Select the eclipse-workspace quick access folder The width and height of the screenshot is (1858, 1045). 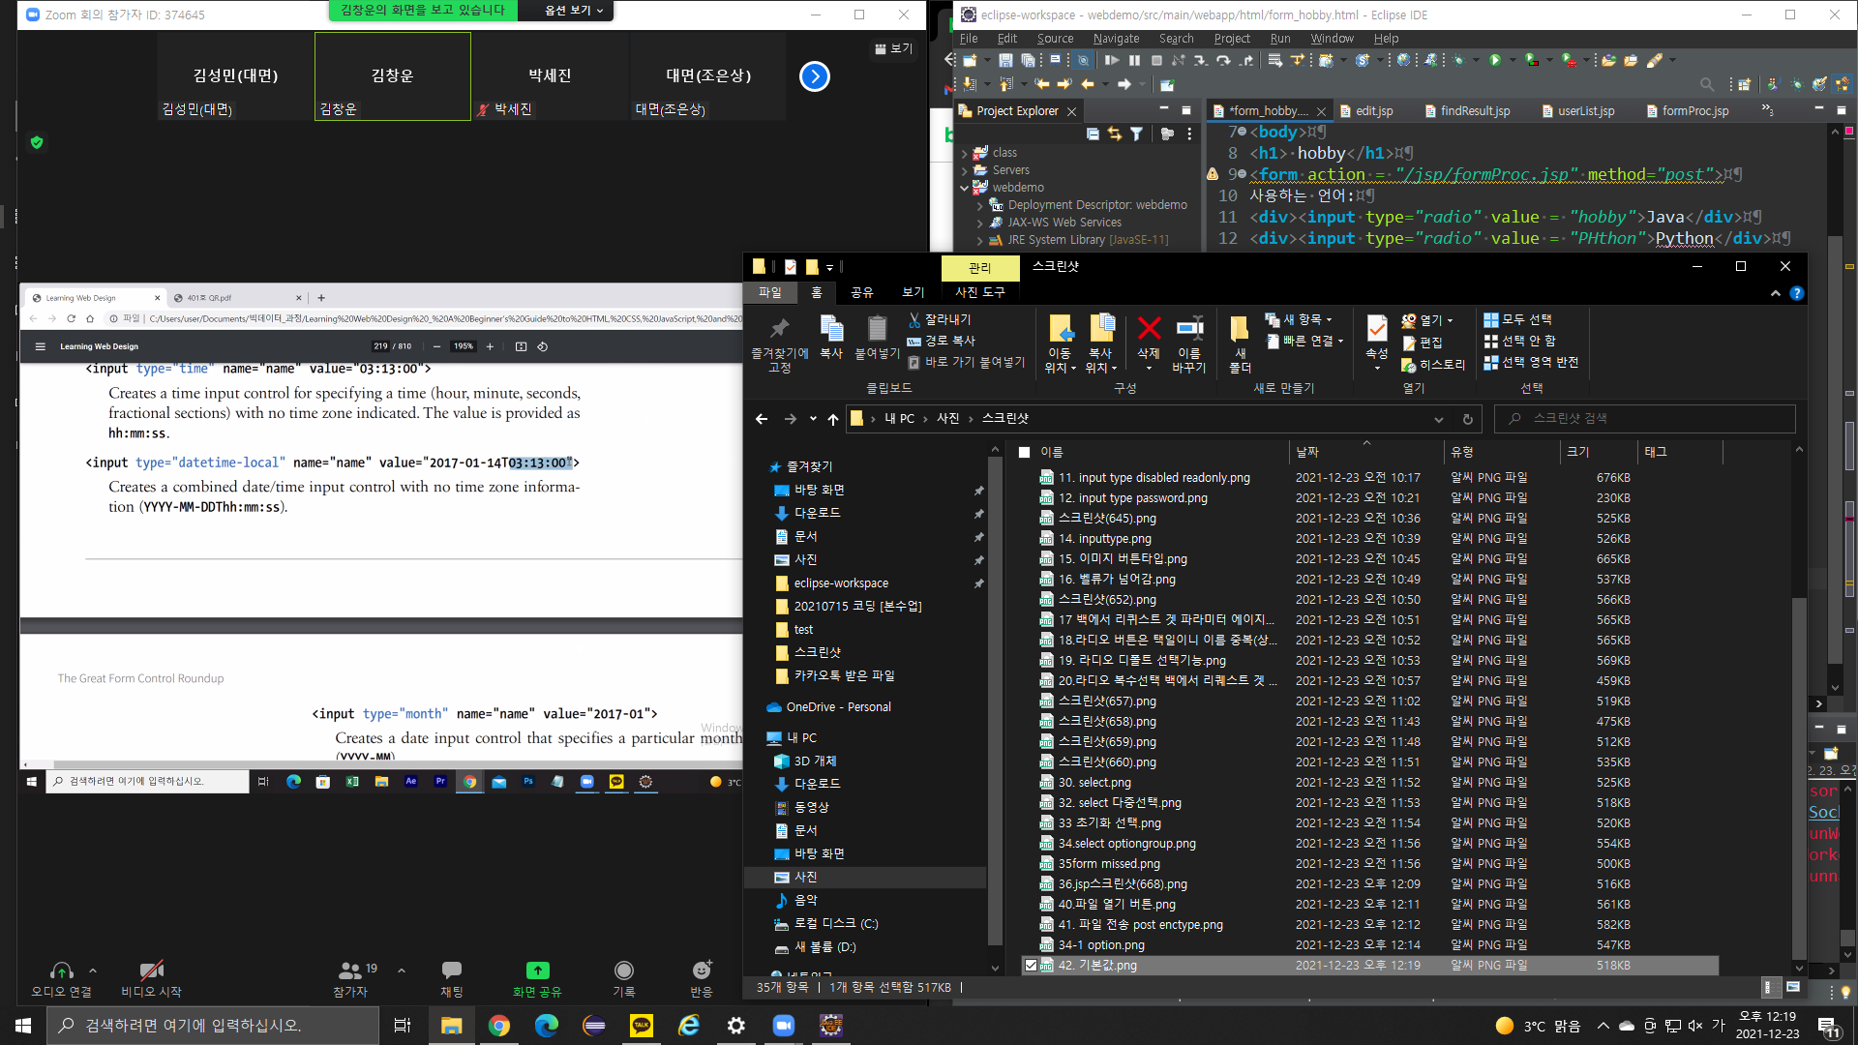(840, 583)
